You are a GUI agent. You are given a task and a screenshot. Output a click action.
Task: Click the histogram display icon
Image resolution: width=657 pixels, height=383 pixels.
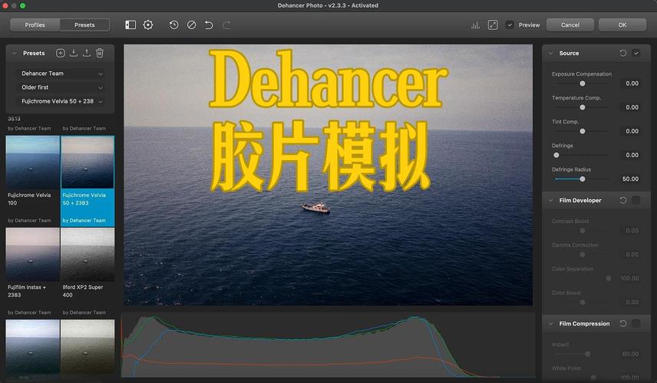pos(475,25)
